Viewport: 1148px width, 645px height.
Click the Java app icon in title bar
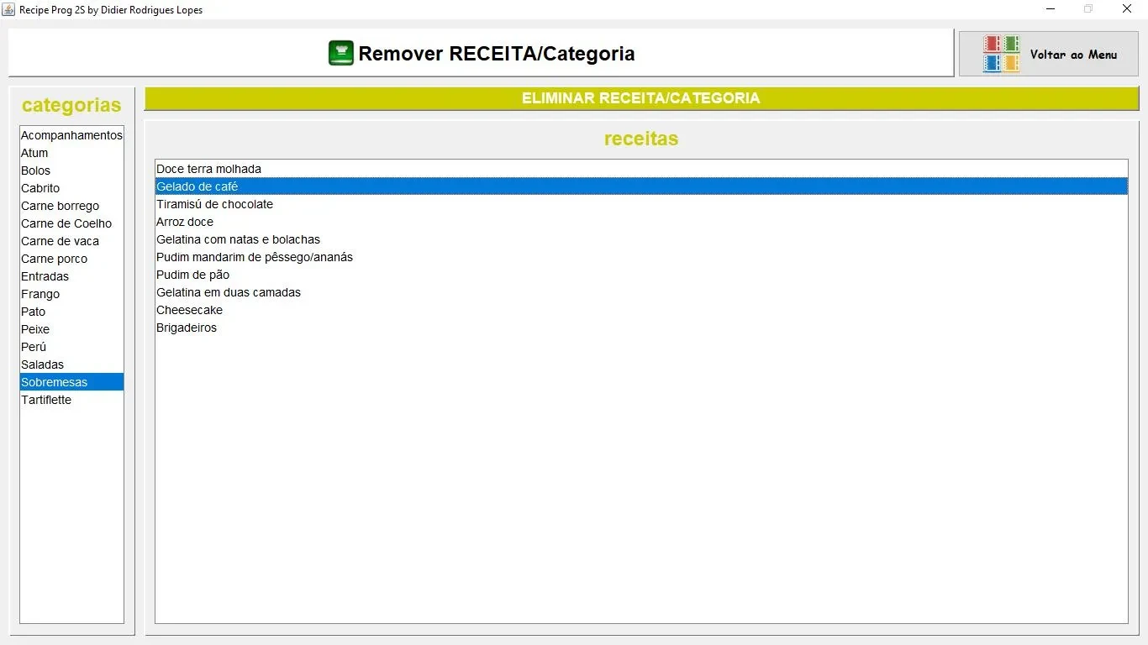point(9,9)
